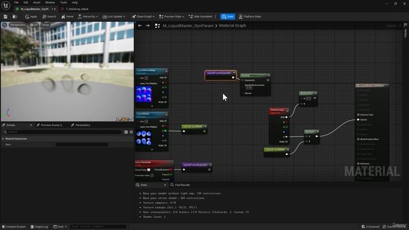
Task: Collapse the LiquidMask node arrow
Action: tap(166, 114)
